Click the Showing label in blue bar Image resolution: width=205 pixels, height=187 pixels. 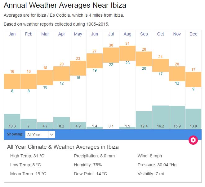(15, 135)
